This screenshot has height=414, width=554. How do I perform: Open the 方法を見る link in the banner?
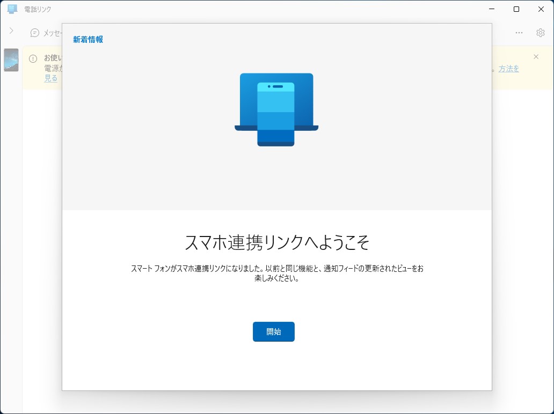(508, 69)
